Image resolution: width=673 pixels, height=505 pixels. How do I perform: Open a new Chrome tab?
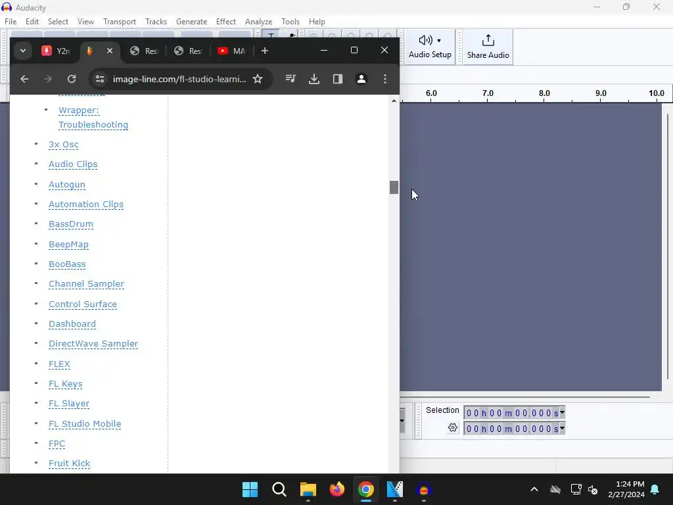[265, 51]
